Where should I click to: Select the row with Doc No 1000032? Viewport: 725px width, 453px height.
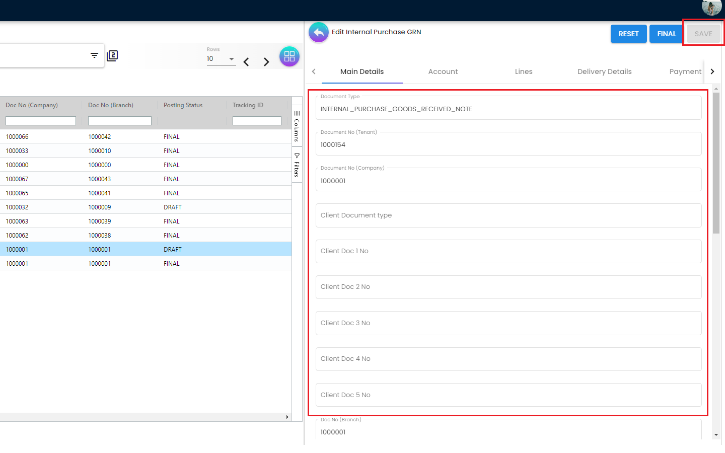(x=146, y=207)
